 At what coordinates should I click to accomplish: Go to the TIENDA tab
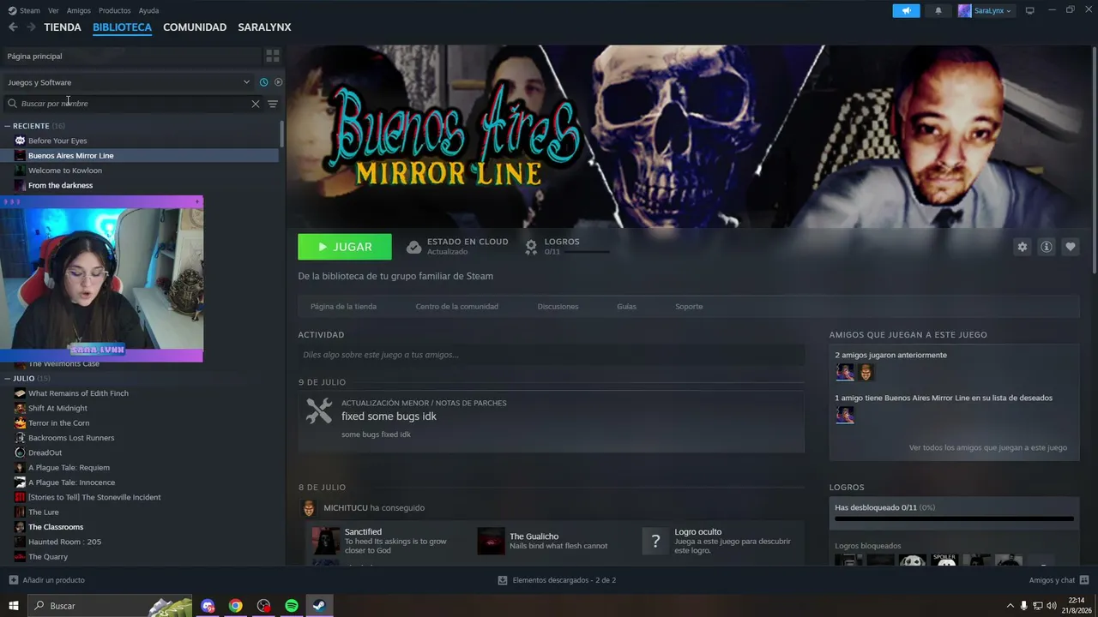[x=63, y=27]
